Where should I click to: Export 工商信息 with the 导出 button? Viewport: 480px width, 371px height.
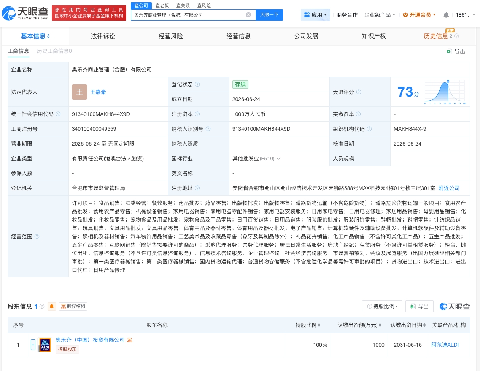click(456, 51)
